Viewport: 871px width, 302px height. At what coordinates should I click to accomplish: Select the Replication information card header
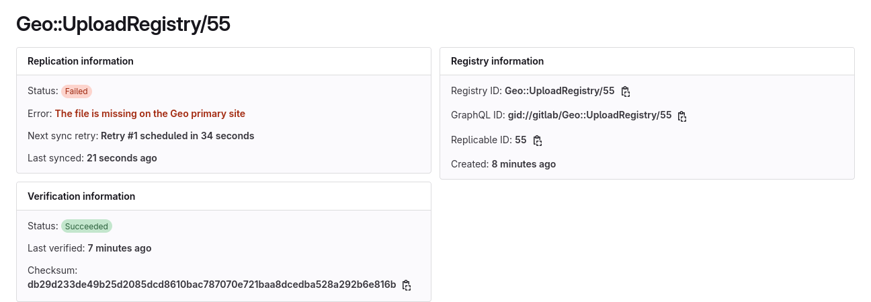81,61
